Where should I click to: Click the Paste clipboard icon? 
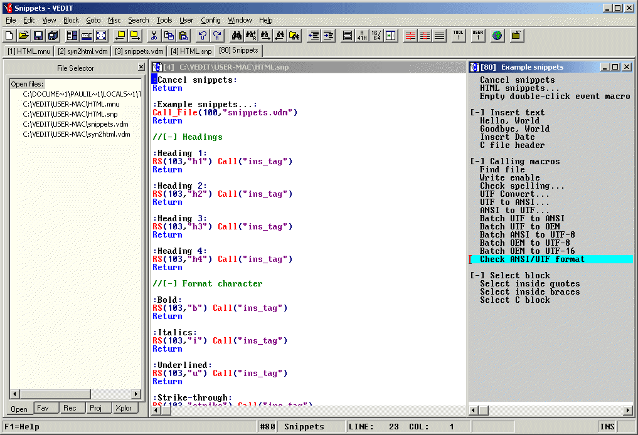tap(184, 36)
